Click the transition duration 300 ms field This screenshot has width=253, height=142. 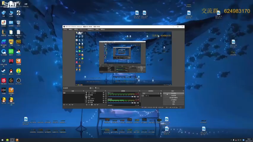[x=152, y=96]
